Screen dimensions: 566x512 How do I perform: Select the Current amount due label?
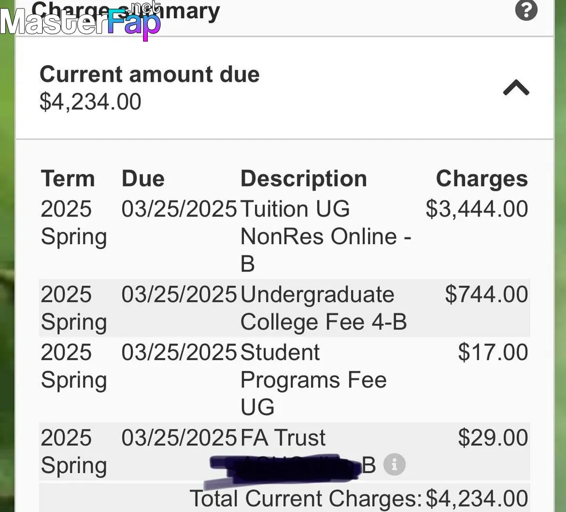pos(149,74)
